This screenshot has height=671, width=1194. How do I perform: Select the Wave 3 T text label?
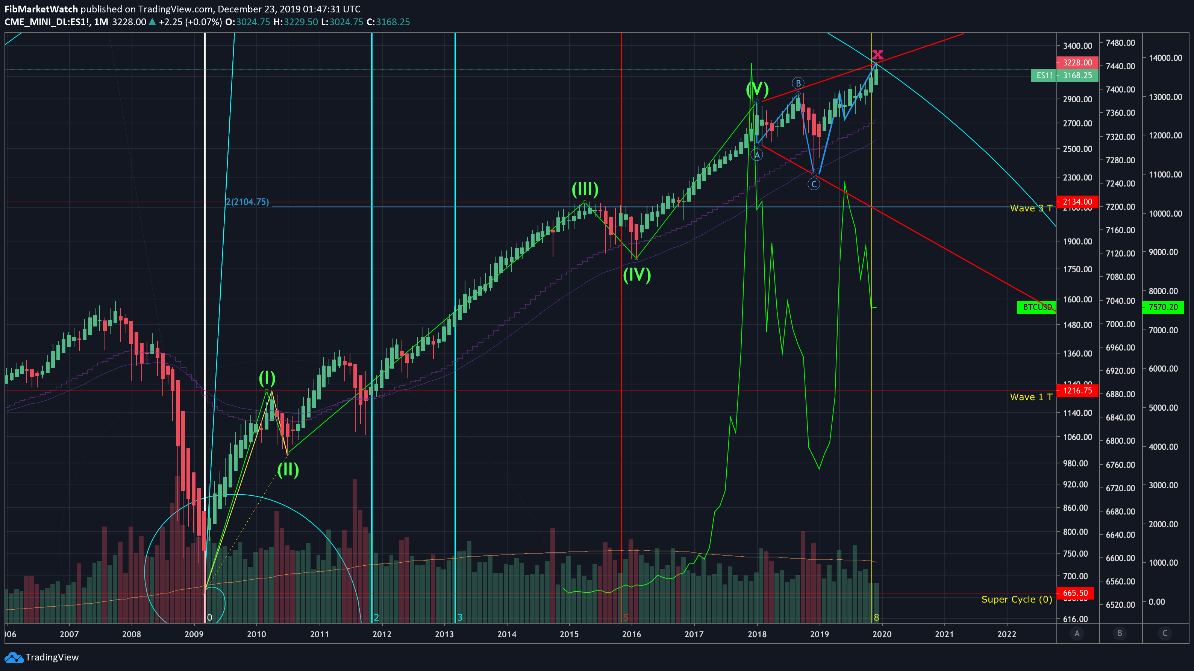(x=1031, y=208)
